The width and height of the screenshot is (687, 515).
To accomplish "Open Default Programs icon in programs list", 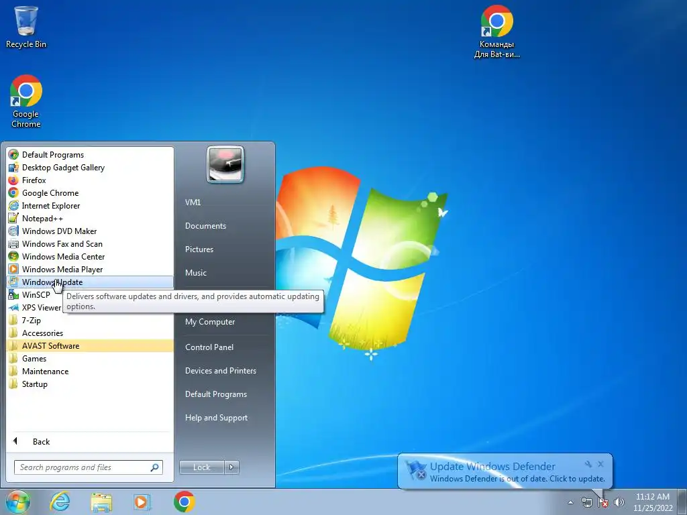I will coord(13,155).
